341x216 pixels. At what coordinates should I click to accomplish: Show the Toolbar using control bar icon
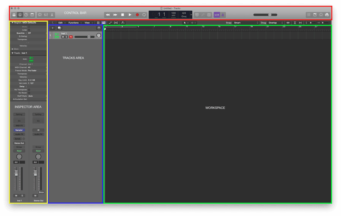32,15
